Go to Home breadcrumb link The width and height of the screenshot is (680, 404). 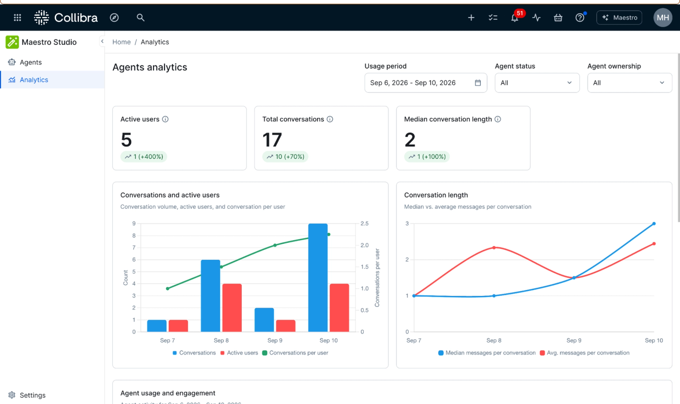tap(121, 42)
